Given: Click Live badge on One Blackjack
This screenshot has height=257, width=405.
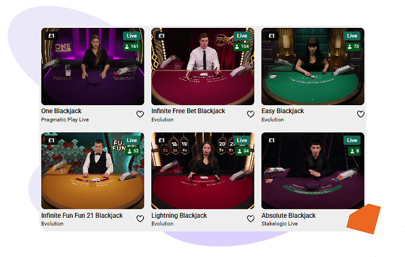Looking at the screenshot, I should click(x=132, y=36).
